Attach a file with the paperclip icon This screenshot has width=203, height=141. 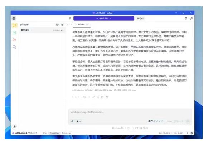coord(72,121)
